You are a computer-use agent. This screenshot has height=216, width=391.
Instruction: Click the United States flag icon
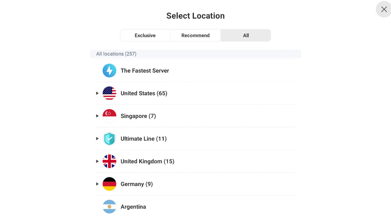tap(109, 93)
